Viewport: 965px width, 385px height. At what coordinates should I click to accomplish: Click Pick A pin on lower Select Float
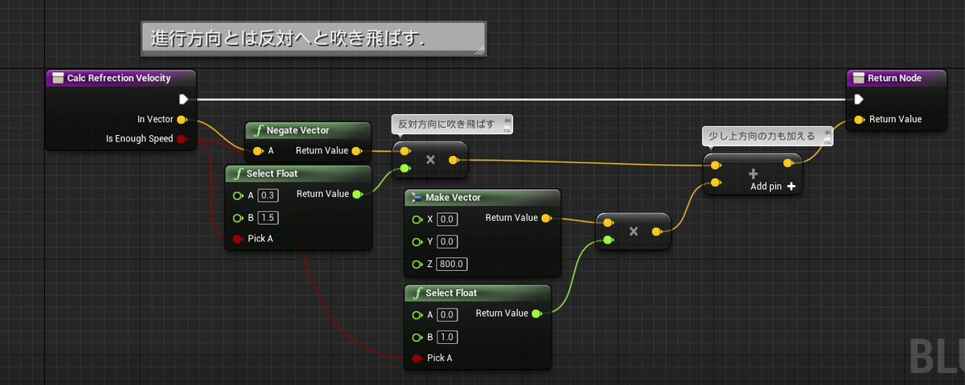[x=416, y=358]
